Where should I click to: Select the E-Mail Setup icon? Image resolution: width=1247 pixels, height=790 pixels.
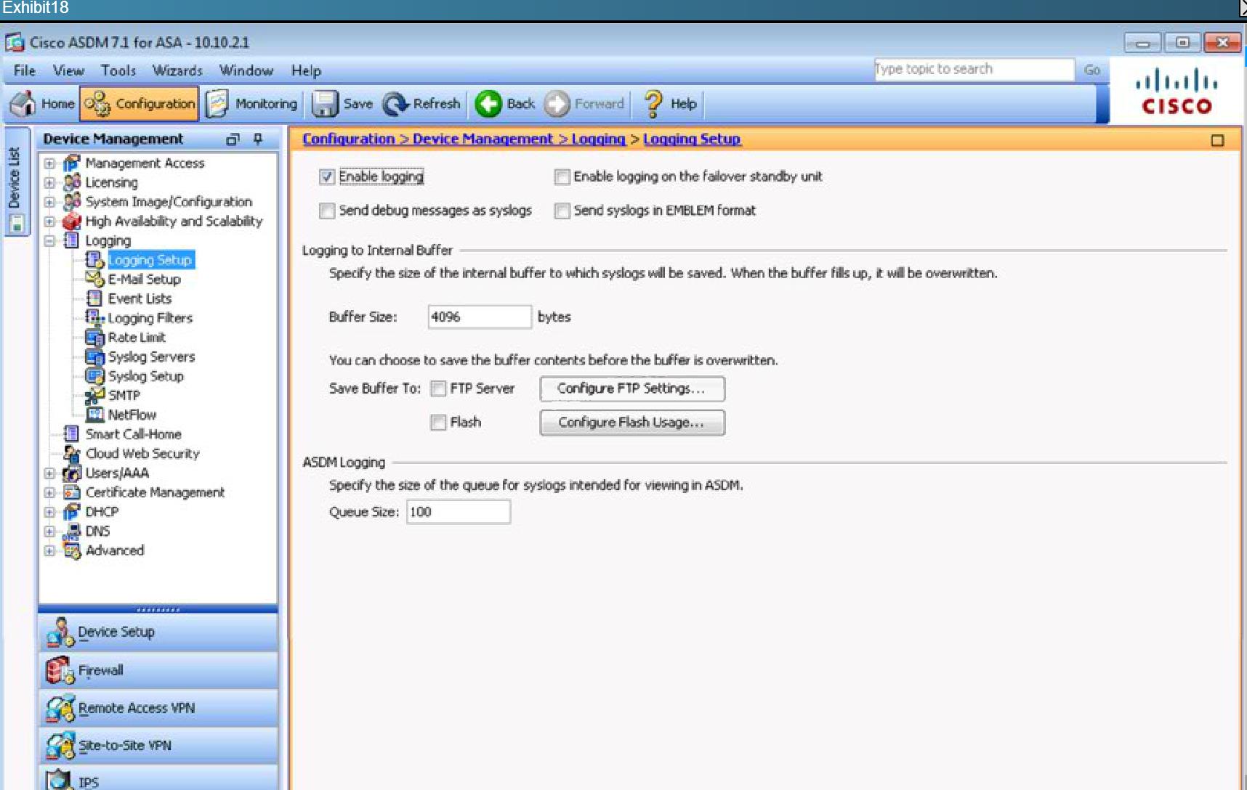(x=94, y=280)
